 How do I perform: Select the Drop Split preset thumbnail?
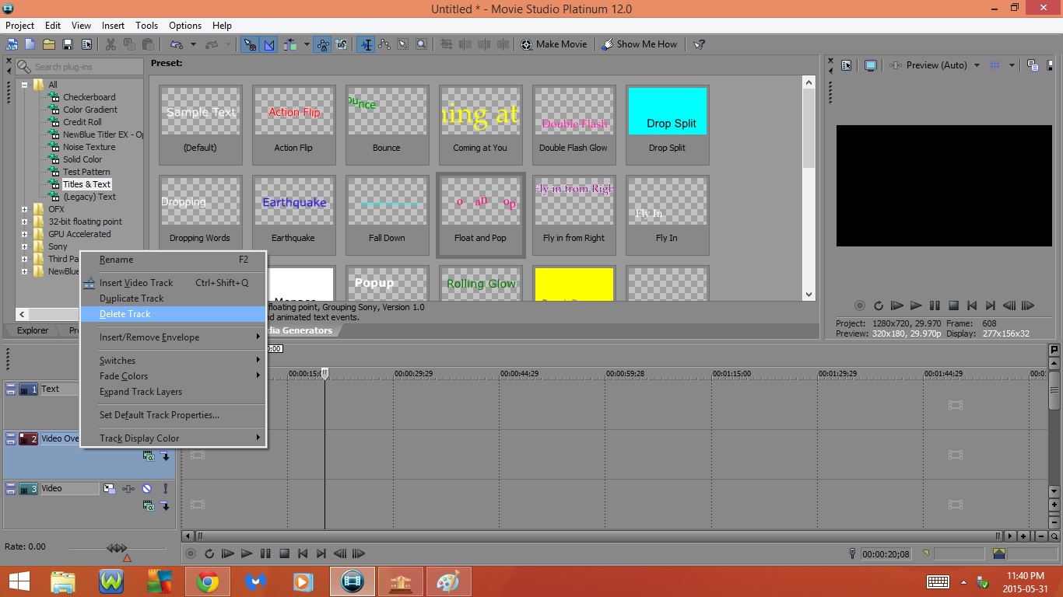pos(667,124)
